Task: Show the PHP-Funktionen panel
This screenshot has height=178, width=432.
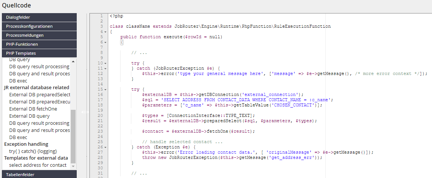Action: 39,44
